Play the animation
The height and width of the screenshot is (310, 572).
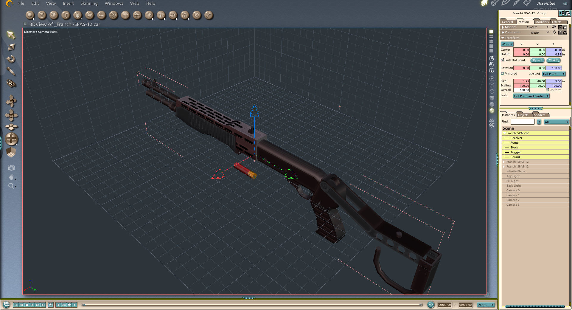[x=32, y=305]
